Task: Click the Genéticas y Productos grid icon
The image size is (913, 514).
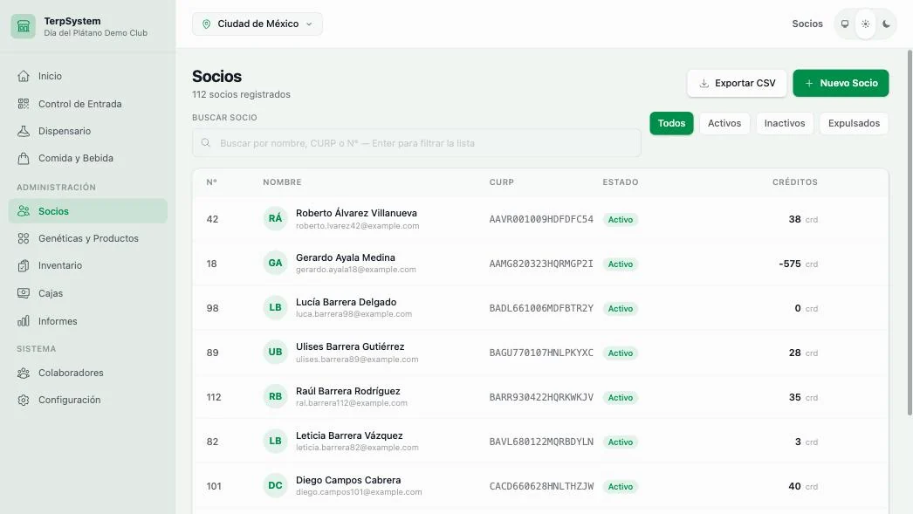Action: point(24,238)
